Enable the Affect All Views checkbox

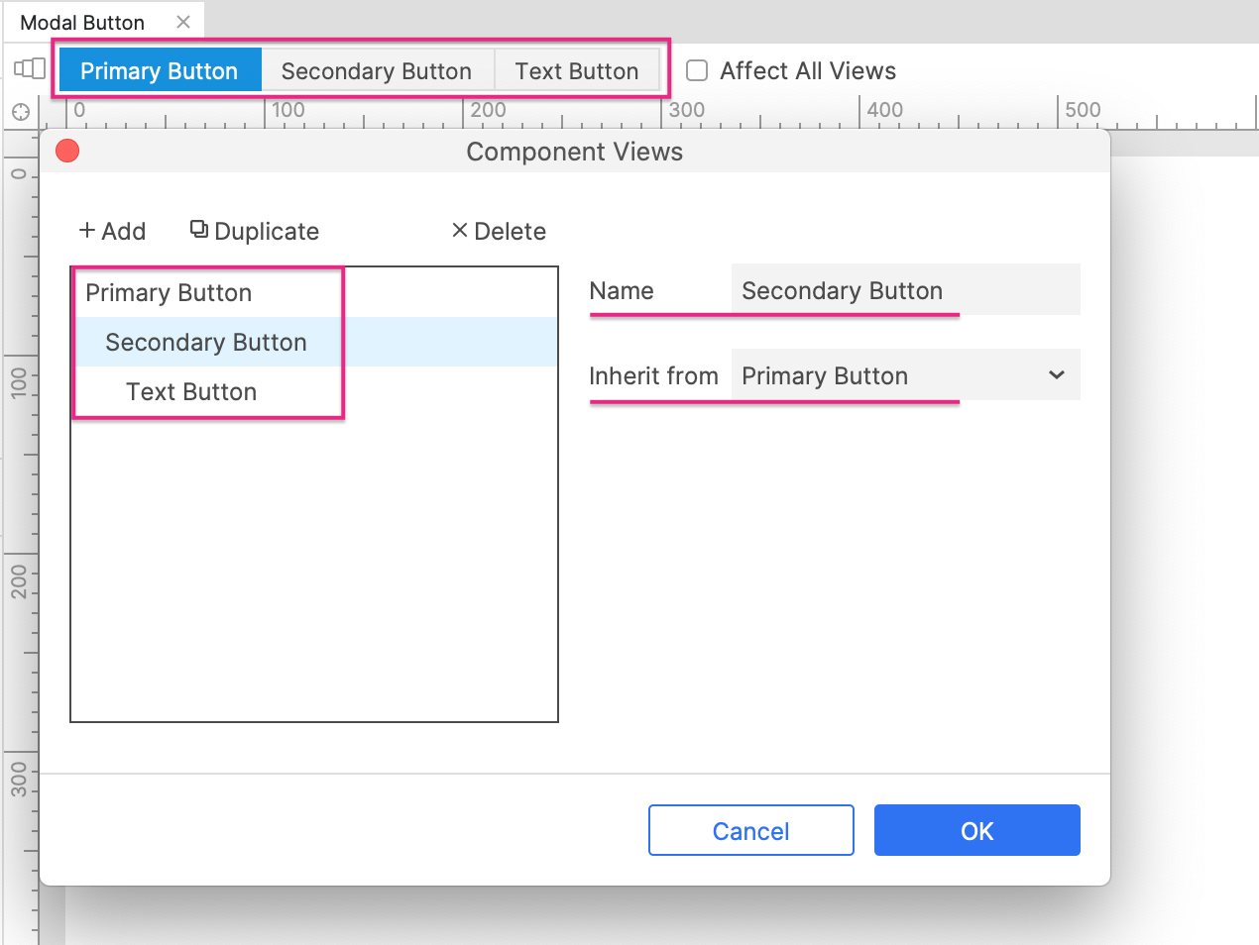(x=698, y=70)
